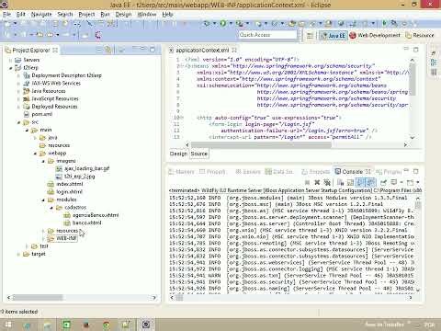Toggle Show Console on standard error
This screenshot has width=441, height=331.
tap(370, 183)
